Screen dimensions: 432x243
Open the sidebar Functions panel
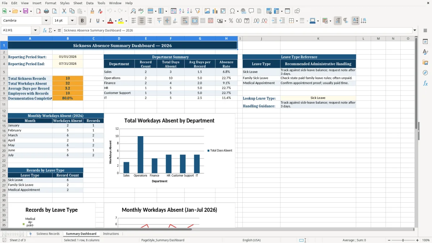click(425, 83)
